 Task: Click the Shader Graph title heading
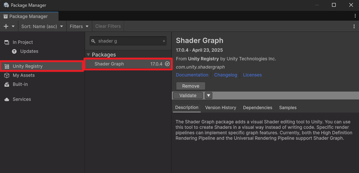point(200,41)
